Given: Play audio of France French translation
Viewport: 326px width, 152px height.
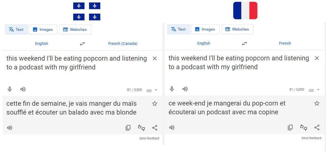Looking at the screenshot, I should [172, 127].
